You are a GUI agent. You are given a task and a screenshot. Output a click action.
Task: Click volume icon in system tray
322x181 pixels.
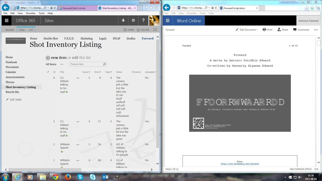tap(300, 177)
